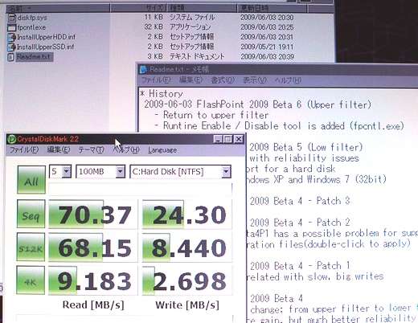The width and height of the screenshot is (418, 323).
Task: Run the 512K benchmark test
Action: point(31,247)
